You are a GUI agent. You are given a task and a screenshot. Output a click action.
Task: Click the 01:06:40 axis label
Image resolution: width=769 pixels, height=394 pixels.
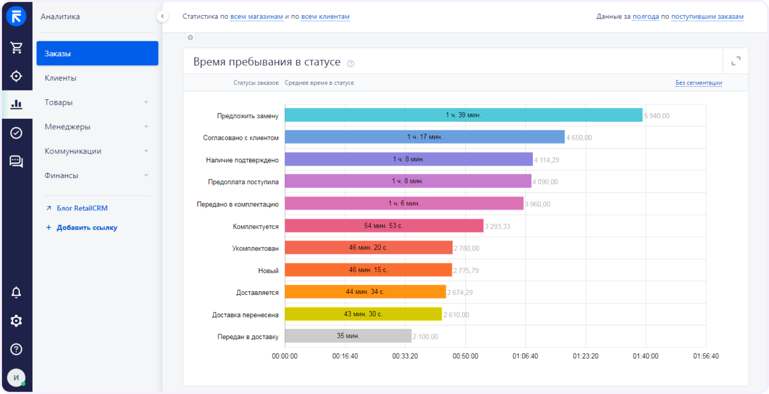click(525, 356)
